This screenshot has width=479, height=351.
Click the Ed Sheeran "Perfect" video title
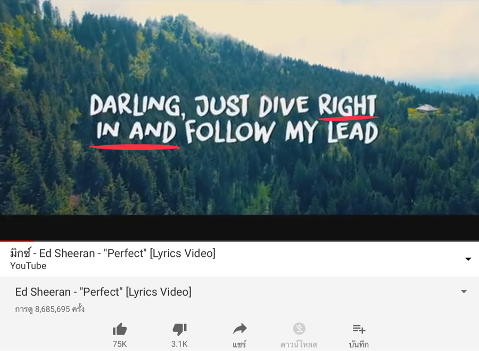point(103,292)
